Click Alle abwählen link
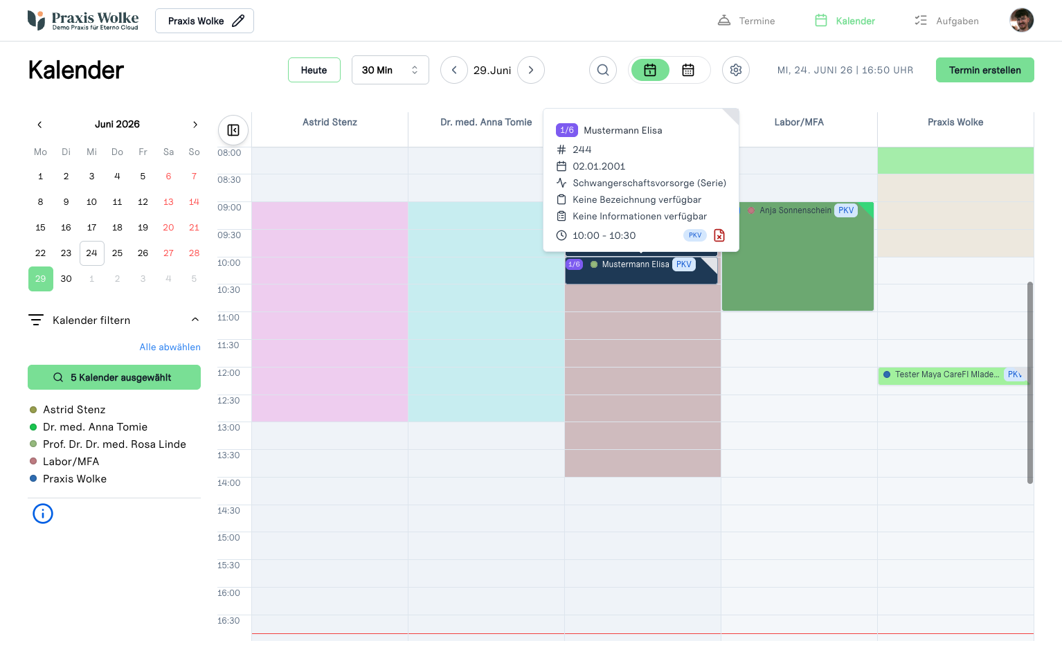The width and height of the screenshot is (1062, 661). pyautogui.click(x=170, y=347)
